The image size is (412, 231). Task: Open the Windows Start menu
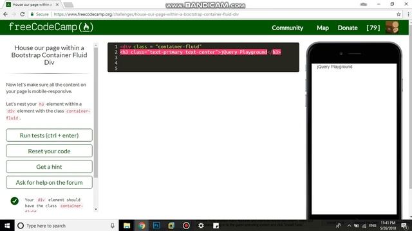(x=7, y=225)
